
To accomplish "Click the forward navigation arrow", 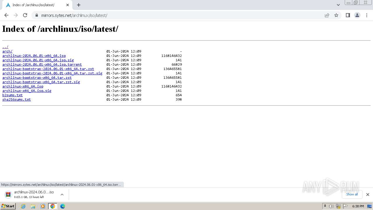I will tap(16, 15).
